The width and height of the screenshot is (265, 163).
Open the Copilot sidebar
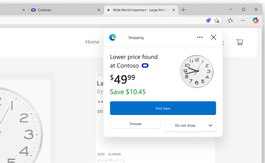click(256, 20)
